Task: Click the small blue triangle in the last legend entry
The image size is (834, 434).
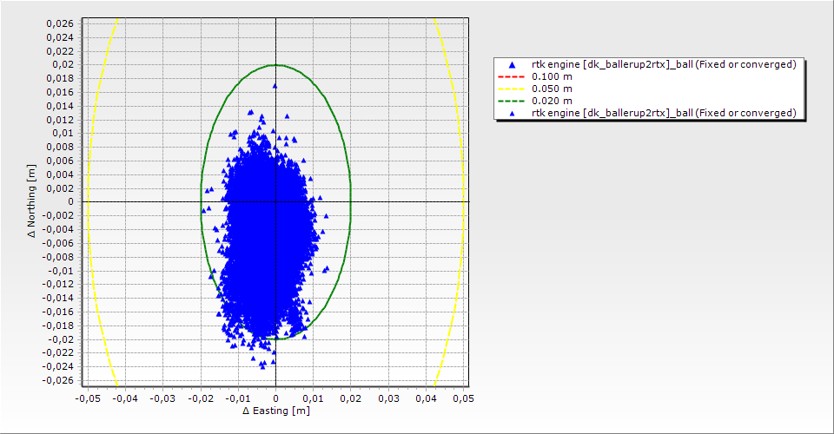Action: [x=513, y=113]
